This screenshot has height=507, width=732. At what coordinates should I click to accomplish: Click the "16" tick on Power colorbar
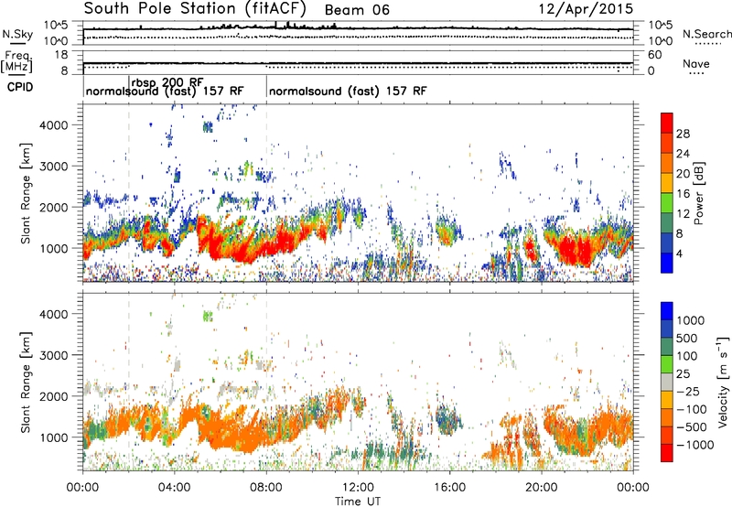click(x=683, y=194)
